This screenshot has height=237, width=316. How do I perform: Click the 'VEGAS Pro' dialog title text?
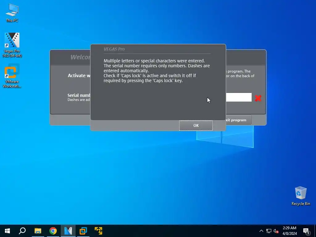pos(114,49)
